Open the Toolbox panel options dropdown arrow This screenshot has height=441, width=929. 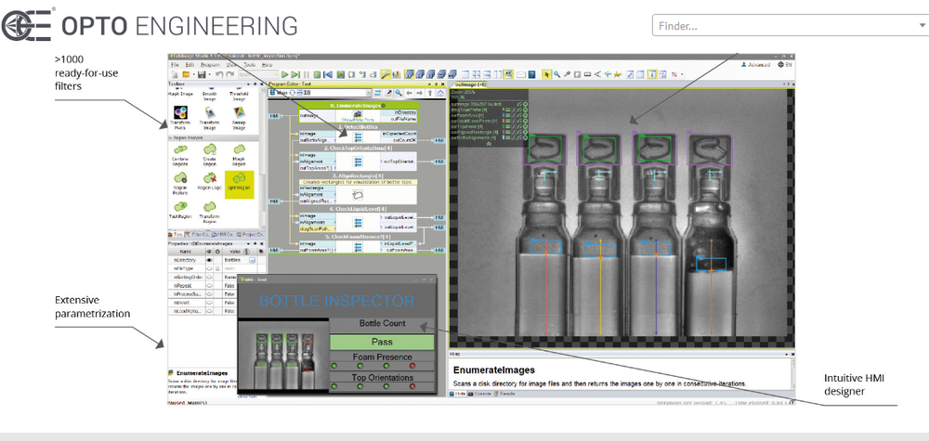click(248, 84)
